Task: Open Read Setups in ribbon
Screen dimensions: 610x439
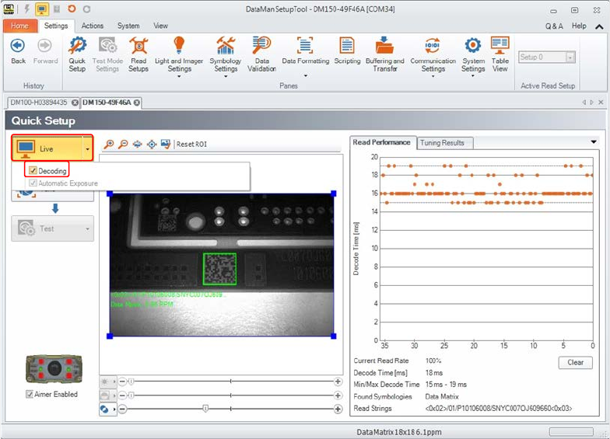Action: click(138, 53)
